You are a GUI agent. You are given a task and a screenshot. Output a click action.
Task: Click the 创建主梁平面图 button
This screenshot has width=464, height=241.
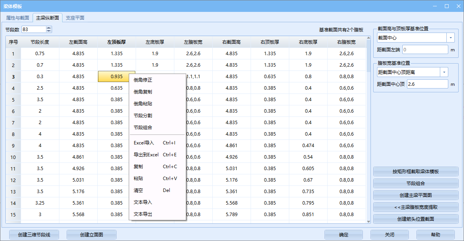click(x=415, y=195)
